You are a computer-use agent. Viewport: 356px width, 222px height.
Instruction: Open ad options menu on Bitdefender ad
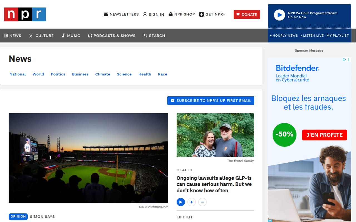click(349, 59)
